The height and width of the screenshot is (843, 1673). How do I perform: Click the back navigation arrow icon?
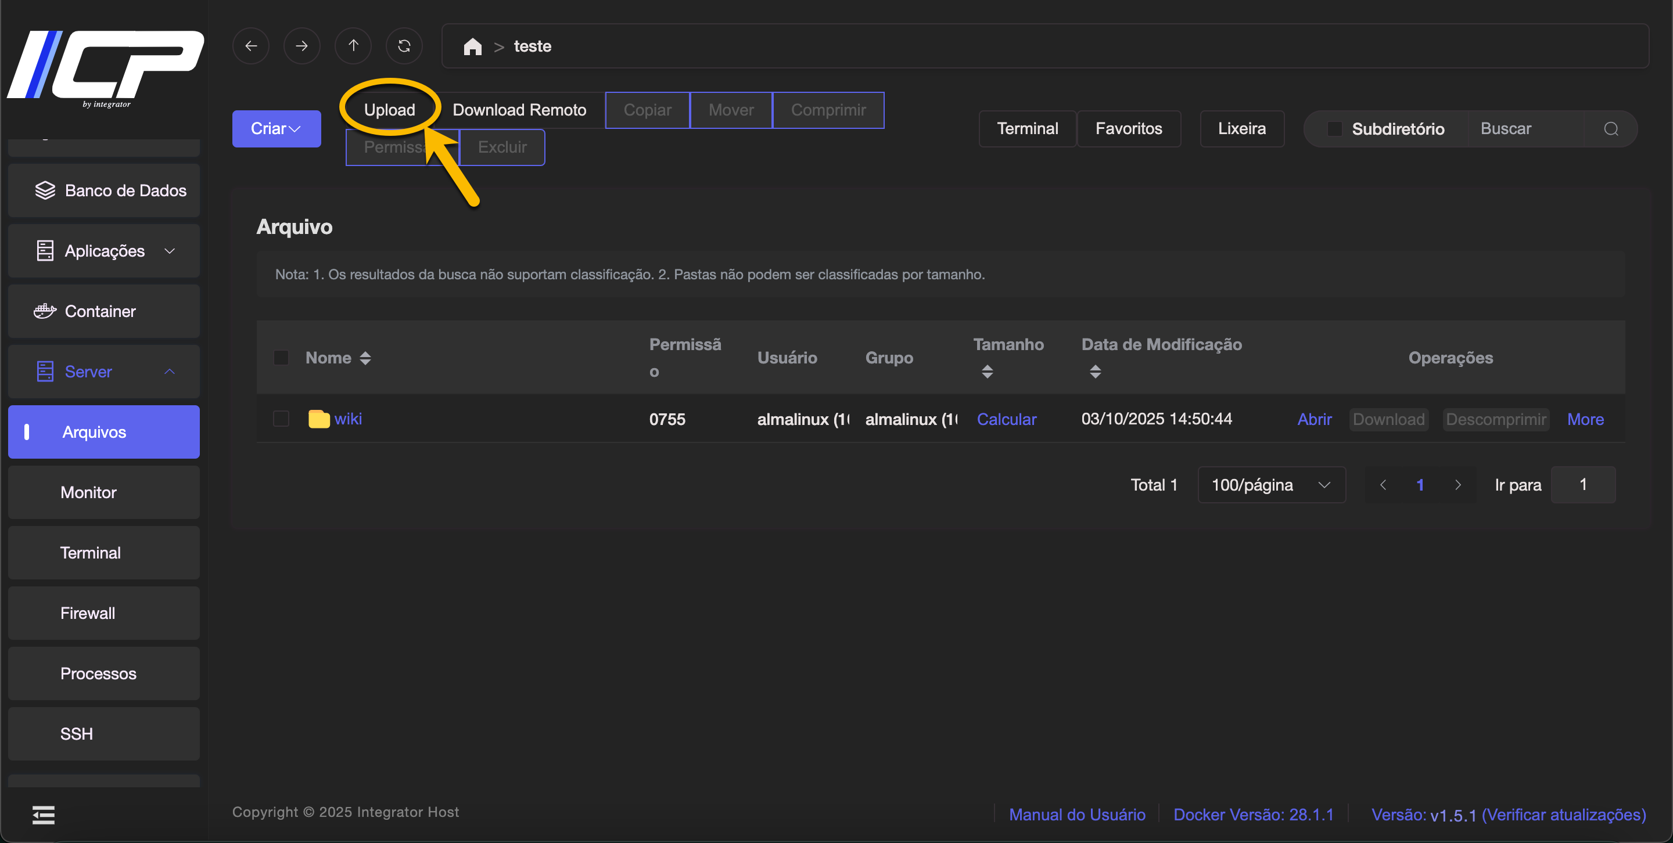pos(251,46)
